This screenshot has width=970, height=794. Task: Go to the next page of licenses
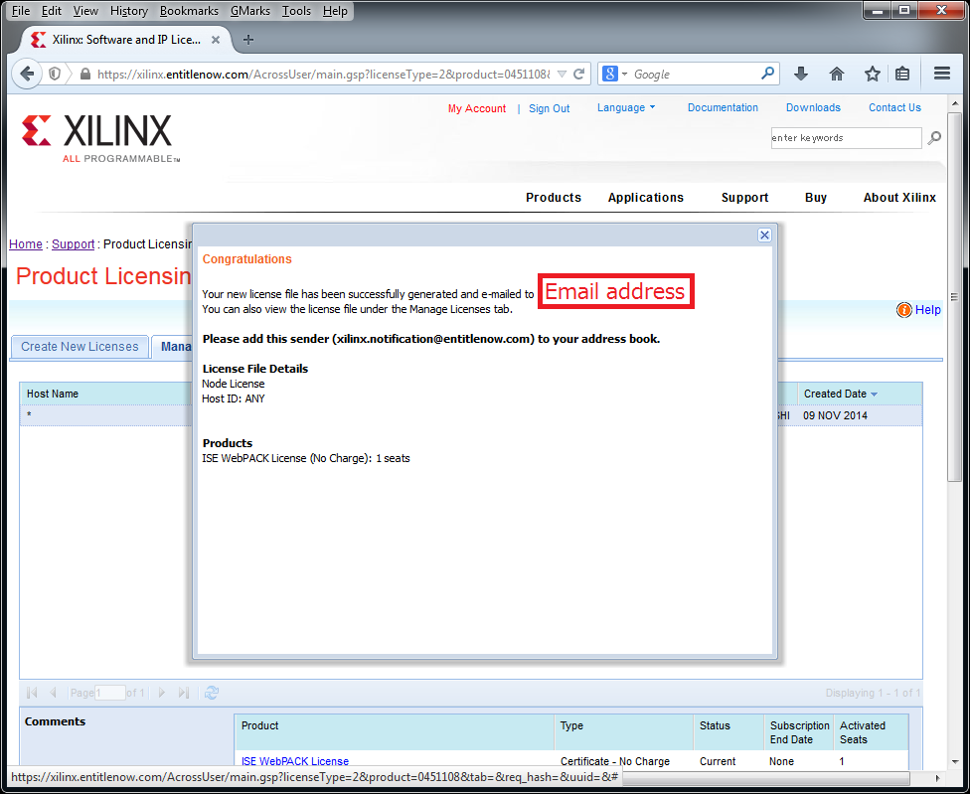[162, 693]
